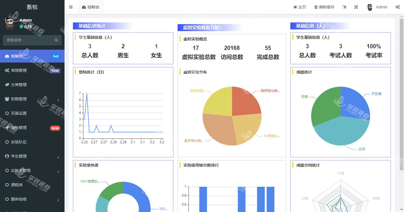
Task: Click the 虚拟实验数据分析 section heading
Action: (x=201, y=27)
